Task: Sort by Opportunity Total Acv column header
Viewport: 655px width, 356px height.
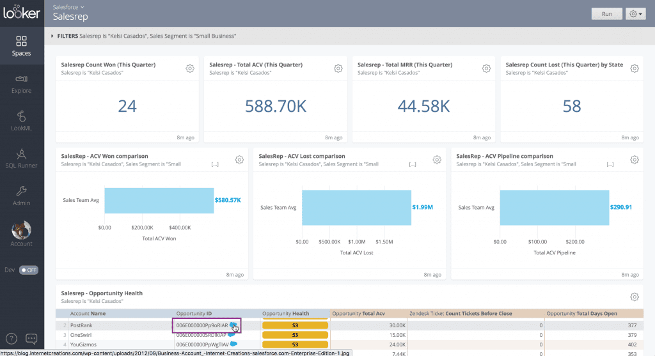Action: (x=368, y=314)
